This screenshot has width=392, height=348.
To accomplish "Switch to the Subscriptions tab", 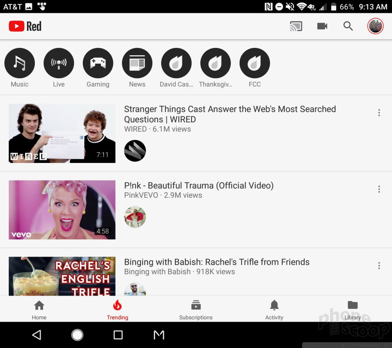I will 196,310.
